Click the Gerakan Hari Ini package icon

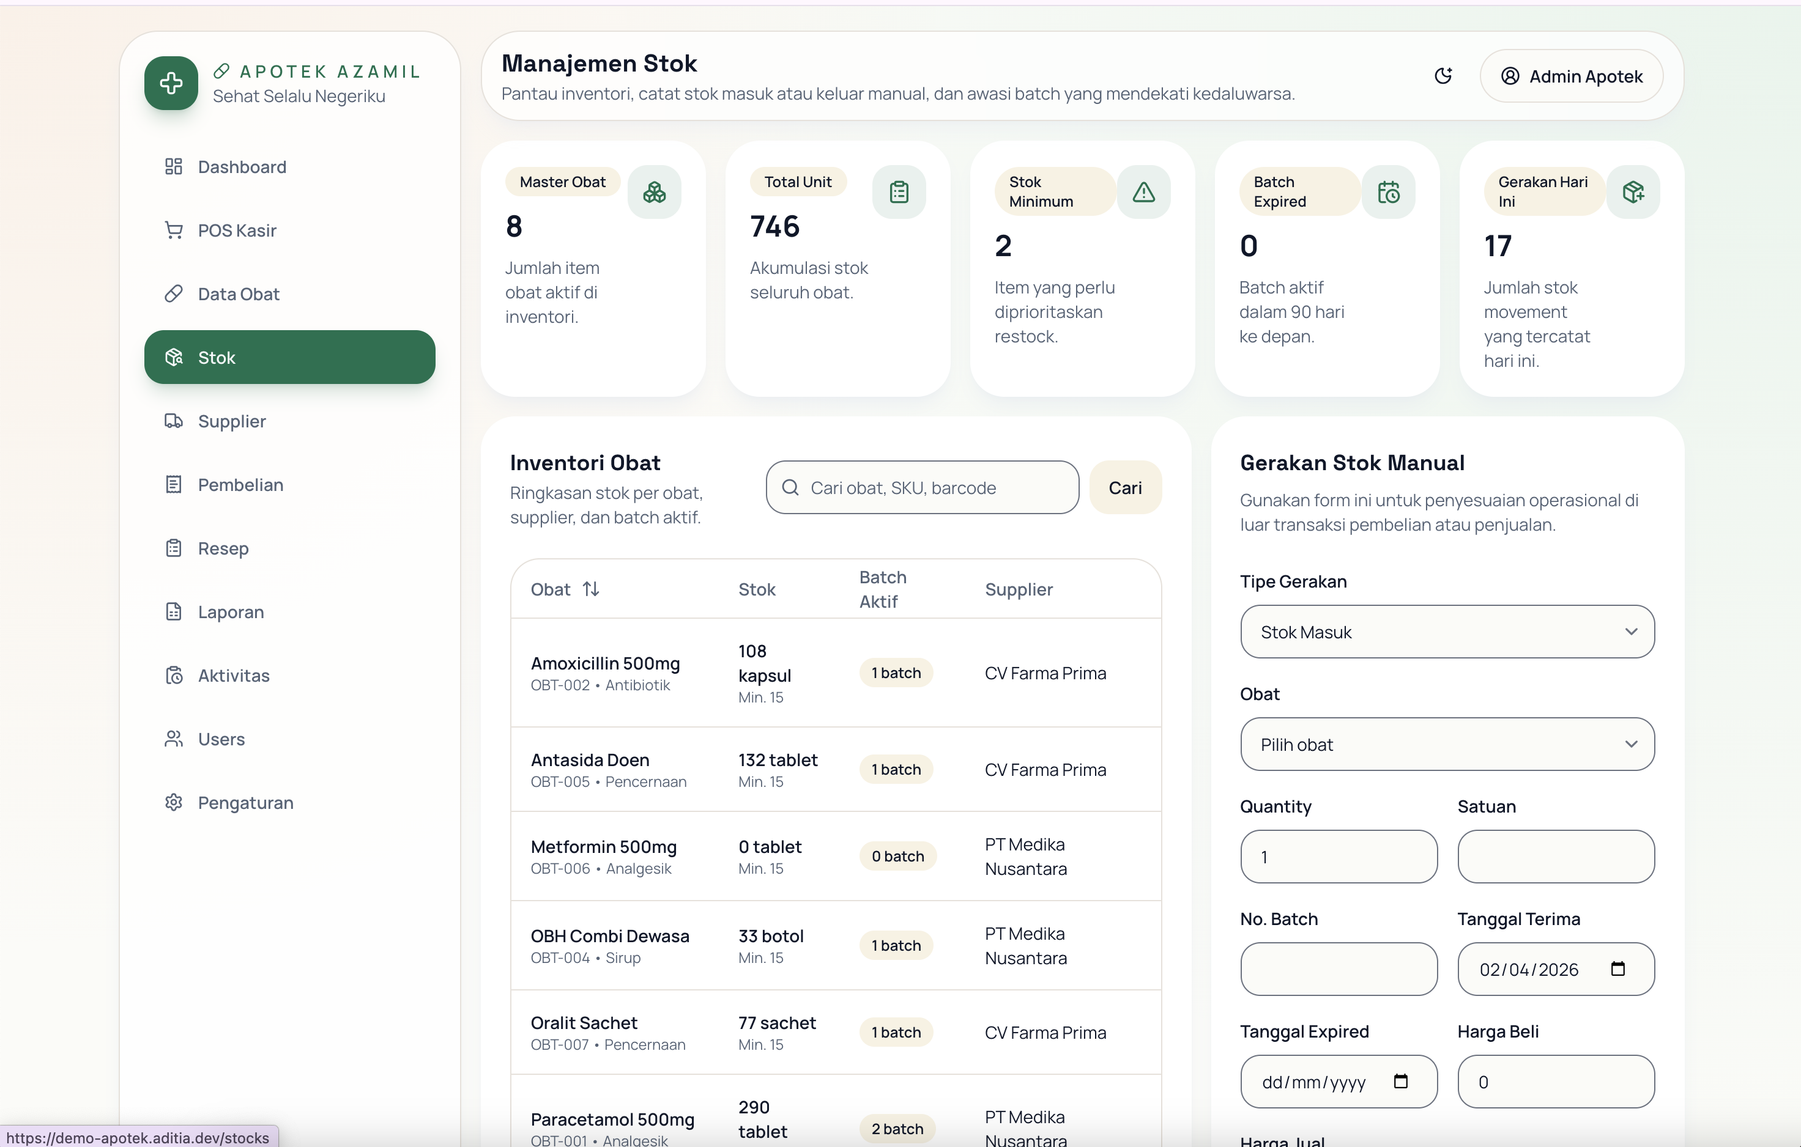(1633, 192)
